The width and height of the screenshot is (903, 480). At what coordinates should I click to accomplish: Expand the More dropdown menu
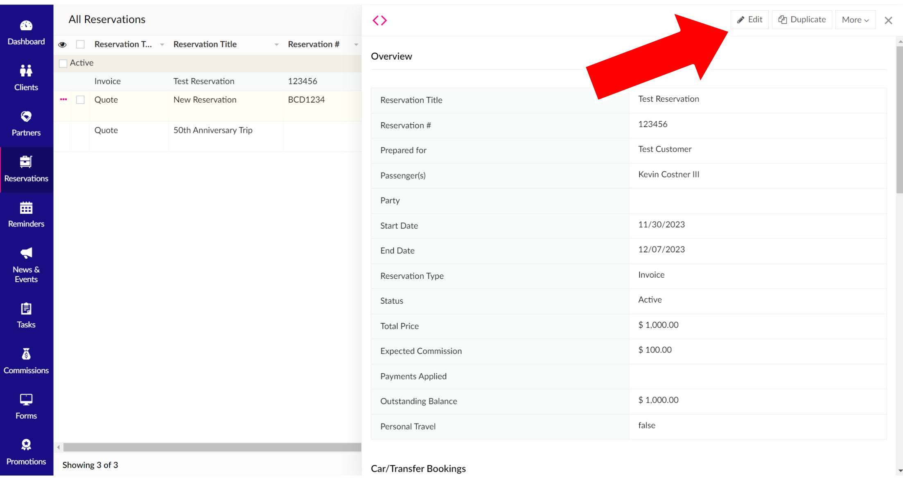tap(855, 20)
